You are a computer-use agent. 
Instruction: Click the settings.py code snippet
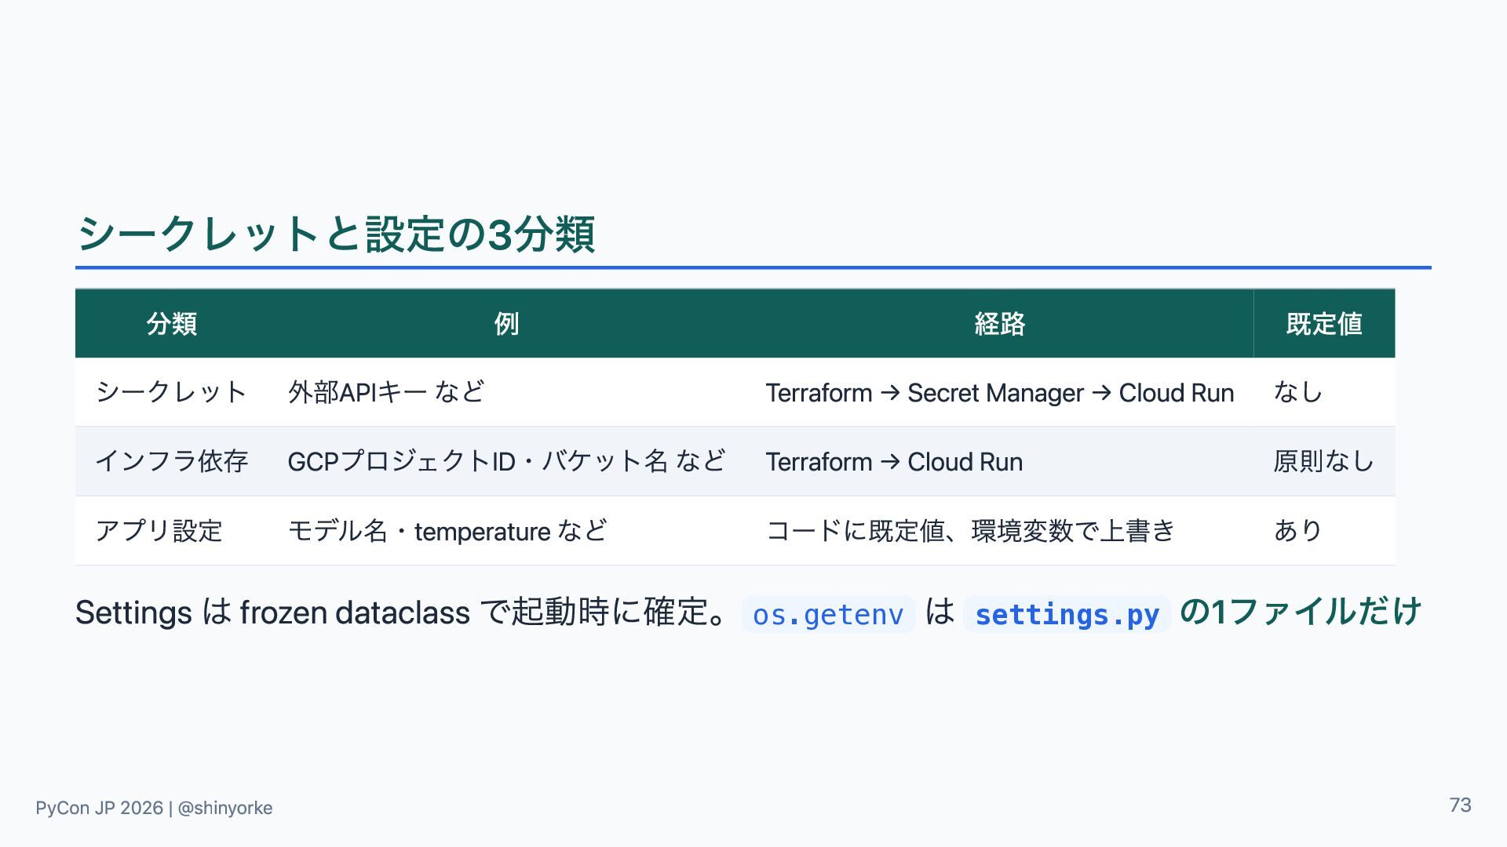point(1067,614)
